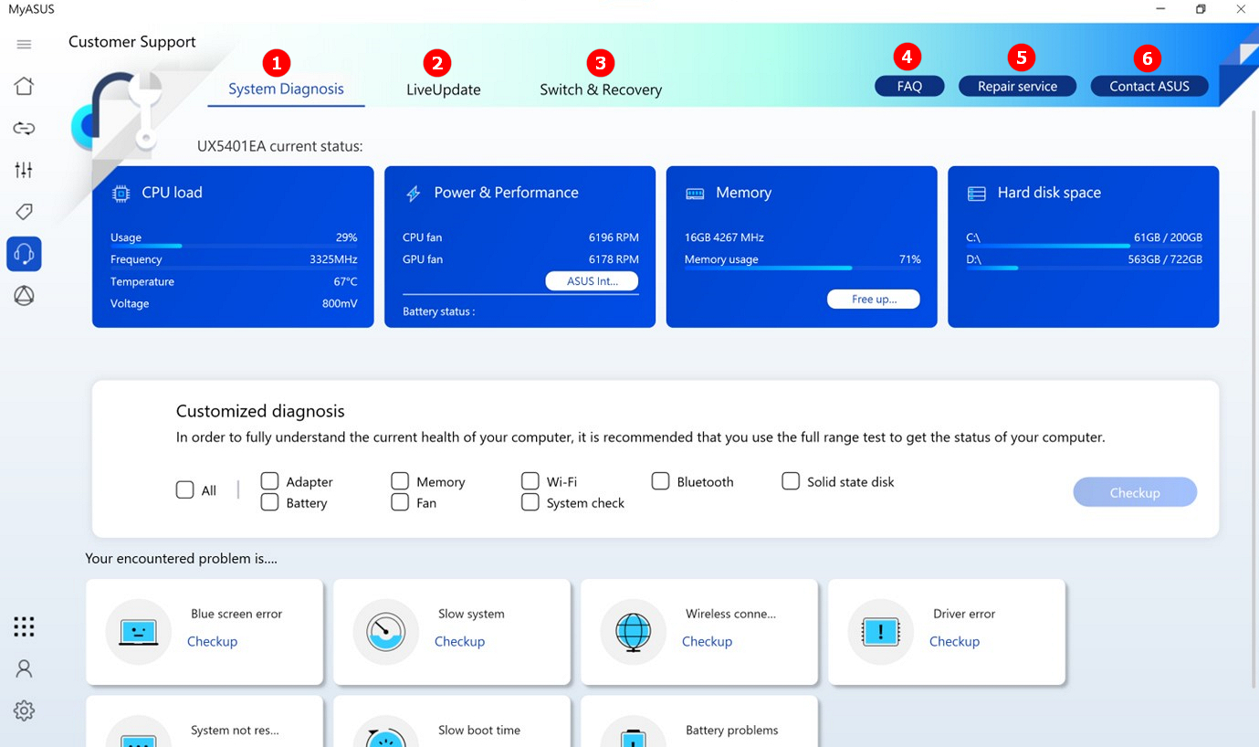This screenshot has width=1259, height=747.
Task: Click the Hard disk space icon
Action: 977,194
